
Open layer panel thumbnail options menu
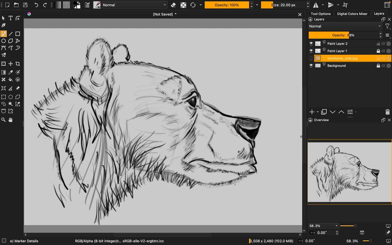[x=387, y=35]
